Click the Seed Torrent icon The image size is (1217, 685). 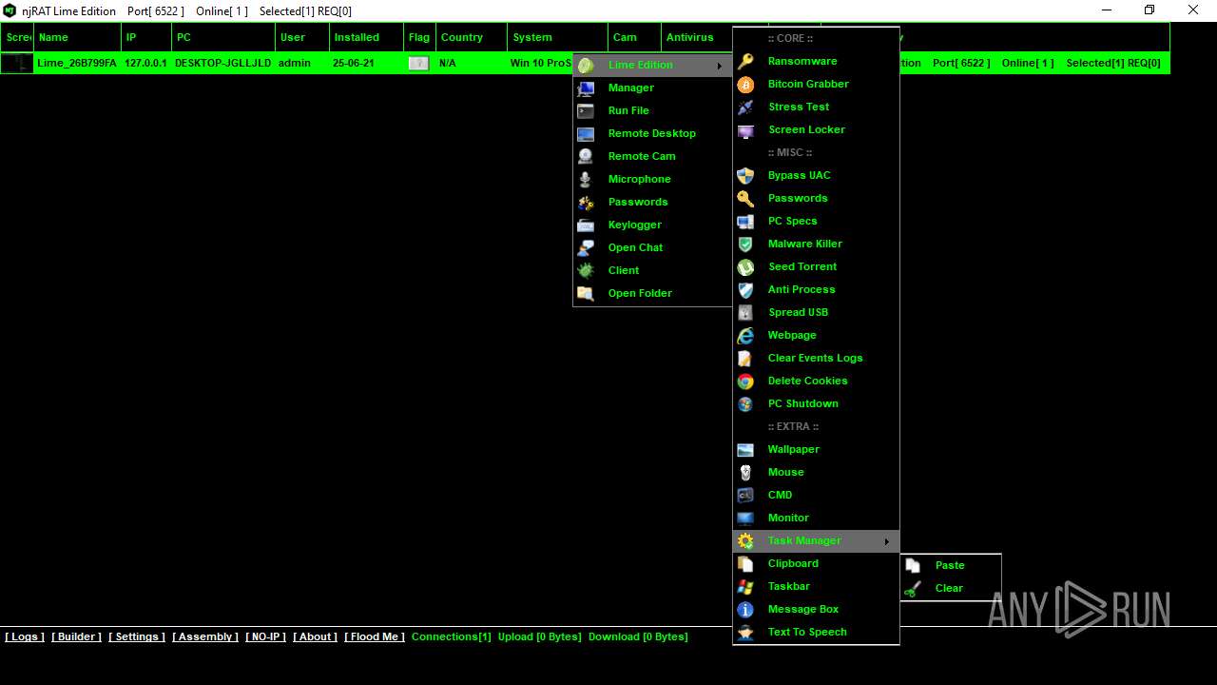click(745, 266)
